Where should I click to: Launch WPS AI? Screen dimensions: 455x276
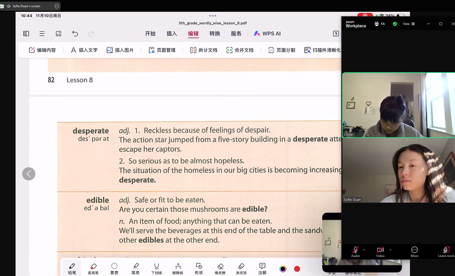(267, 33)
